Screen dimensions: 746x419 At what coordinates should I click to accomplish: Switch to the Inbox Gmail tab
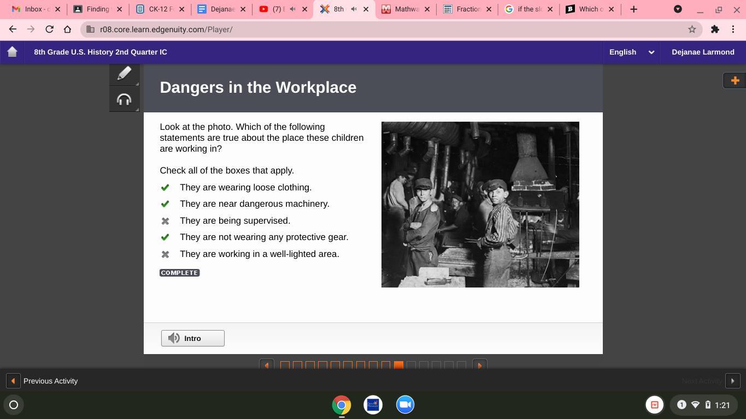click(x=33, y=9)
